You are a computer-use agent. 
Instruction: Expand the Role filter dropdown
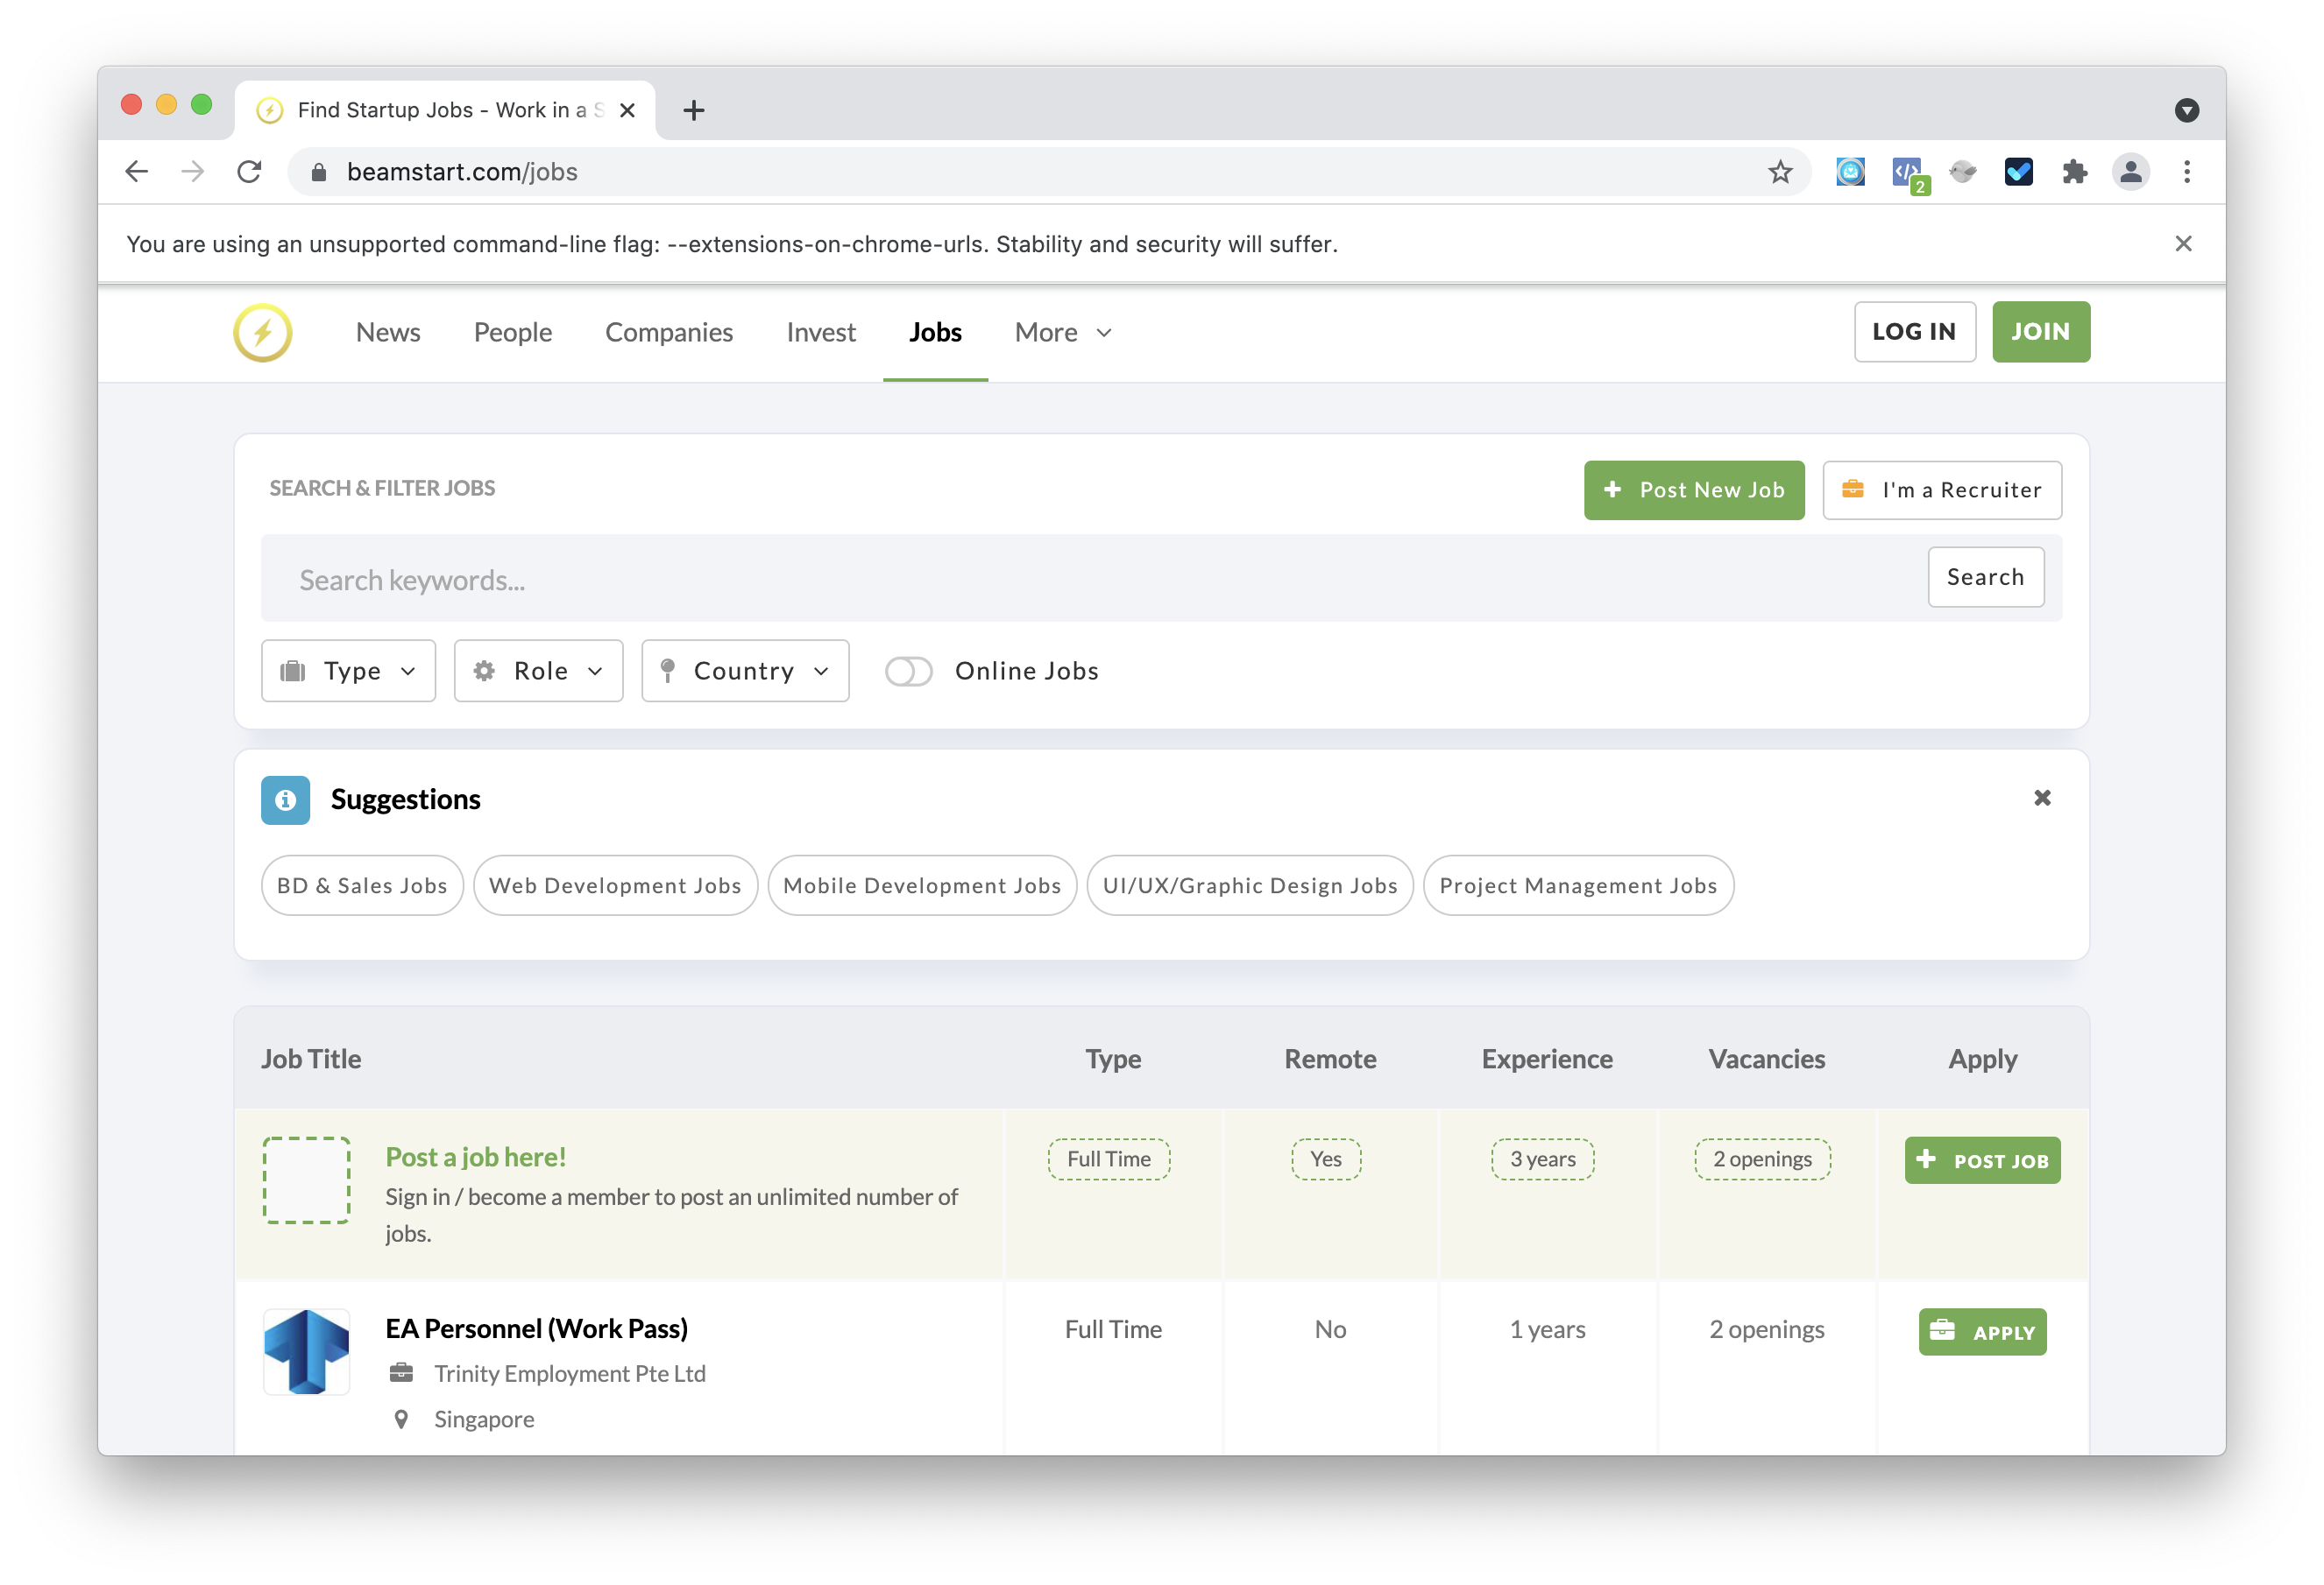pos(538,672)
